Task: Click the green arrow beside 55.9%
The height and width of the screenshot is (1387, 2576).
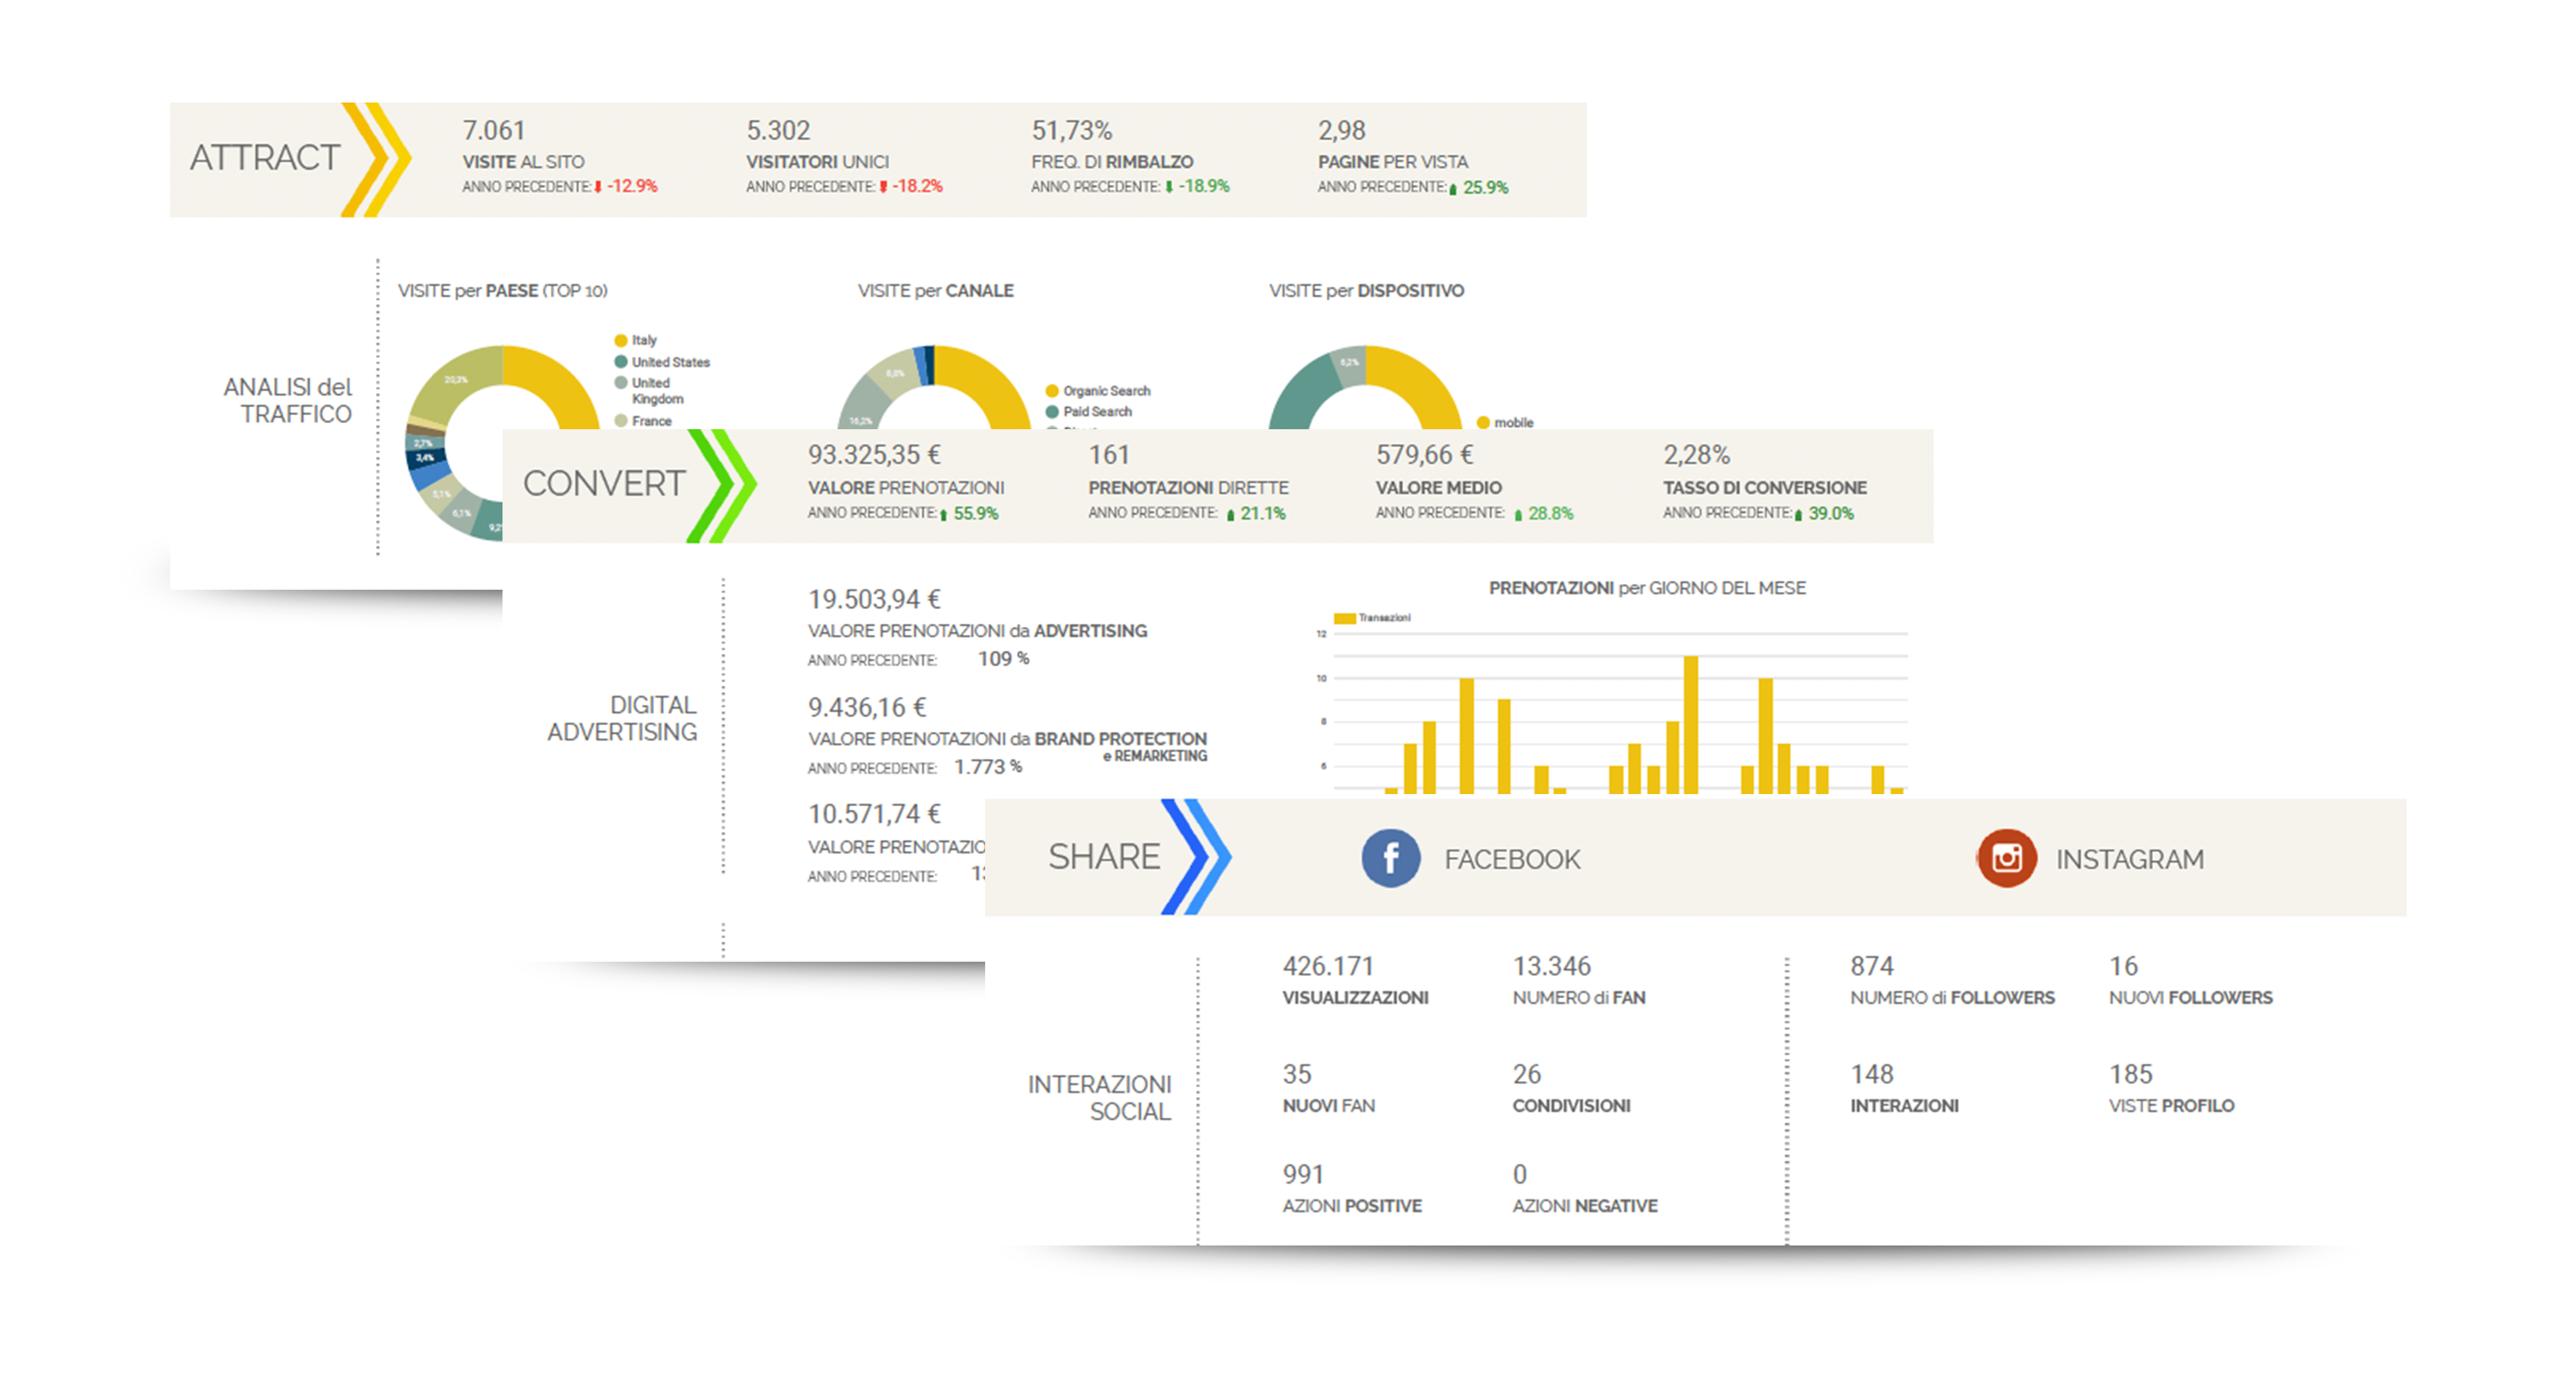Action: (x=943, y=514)
